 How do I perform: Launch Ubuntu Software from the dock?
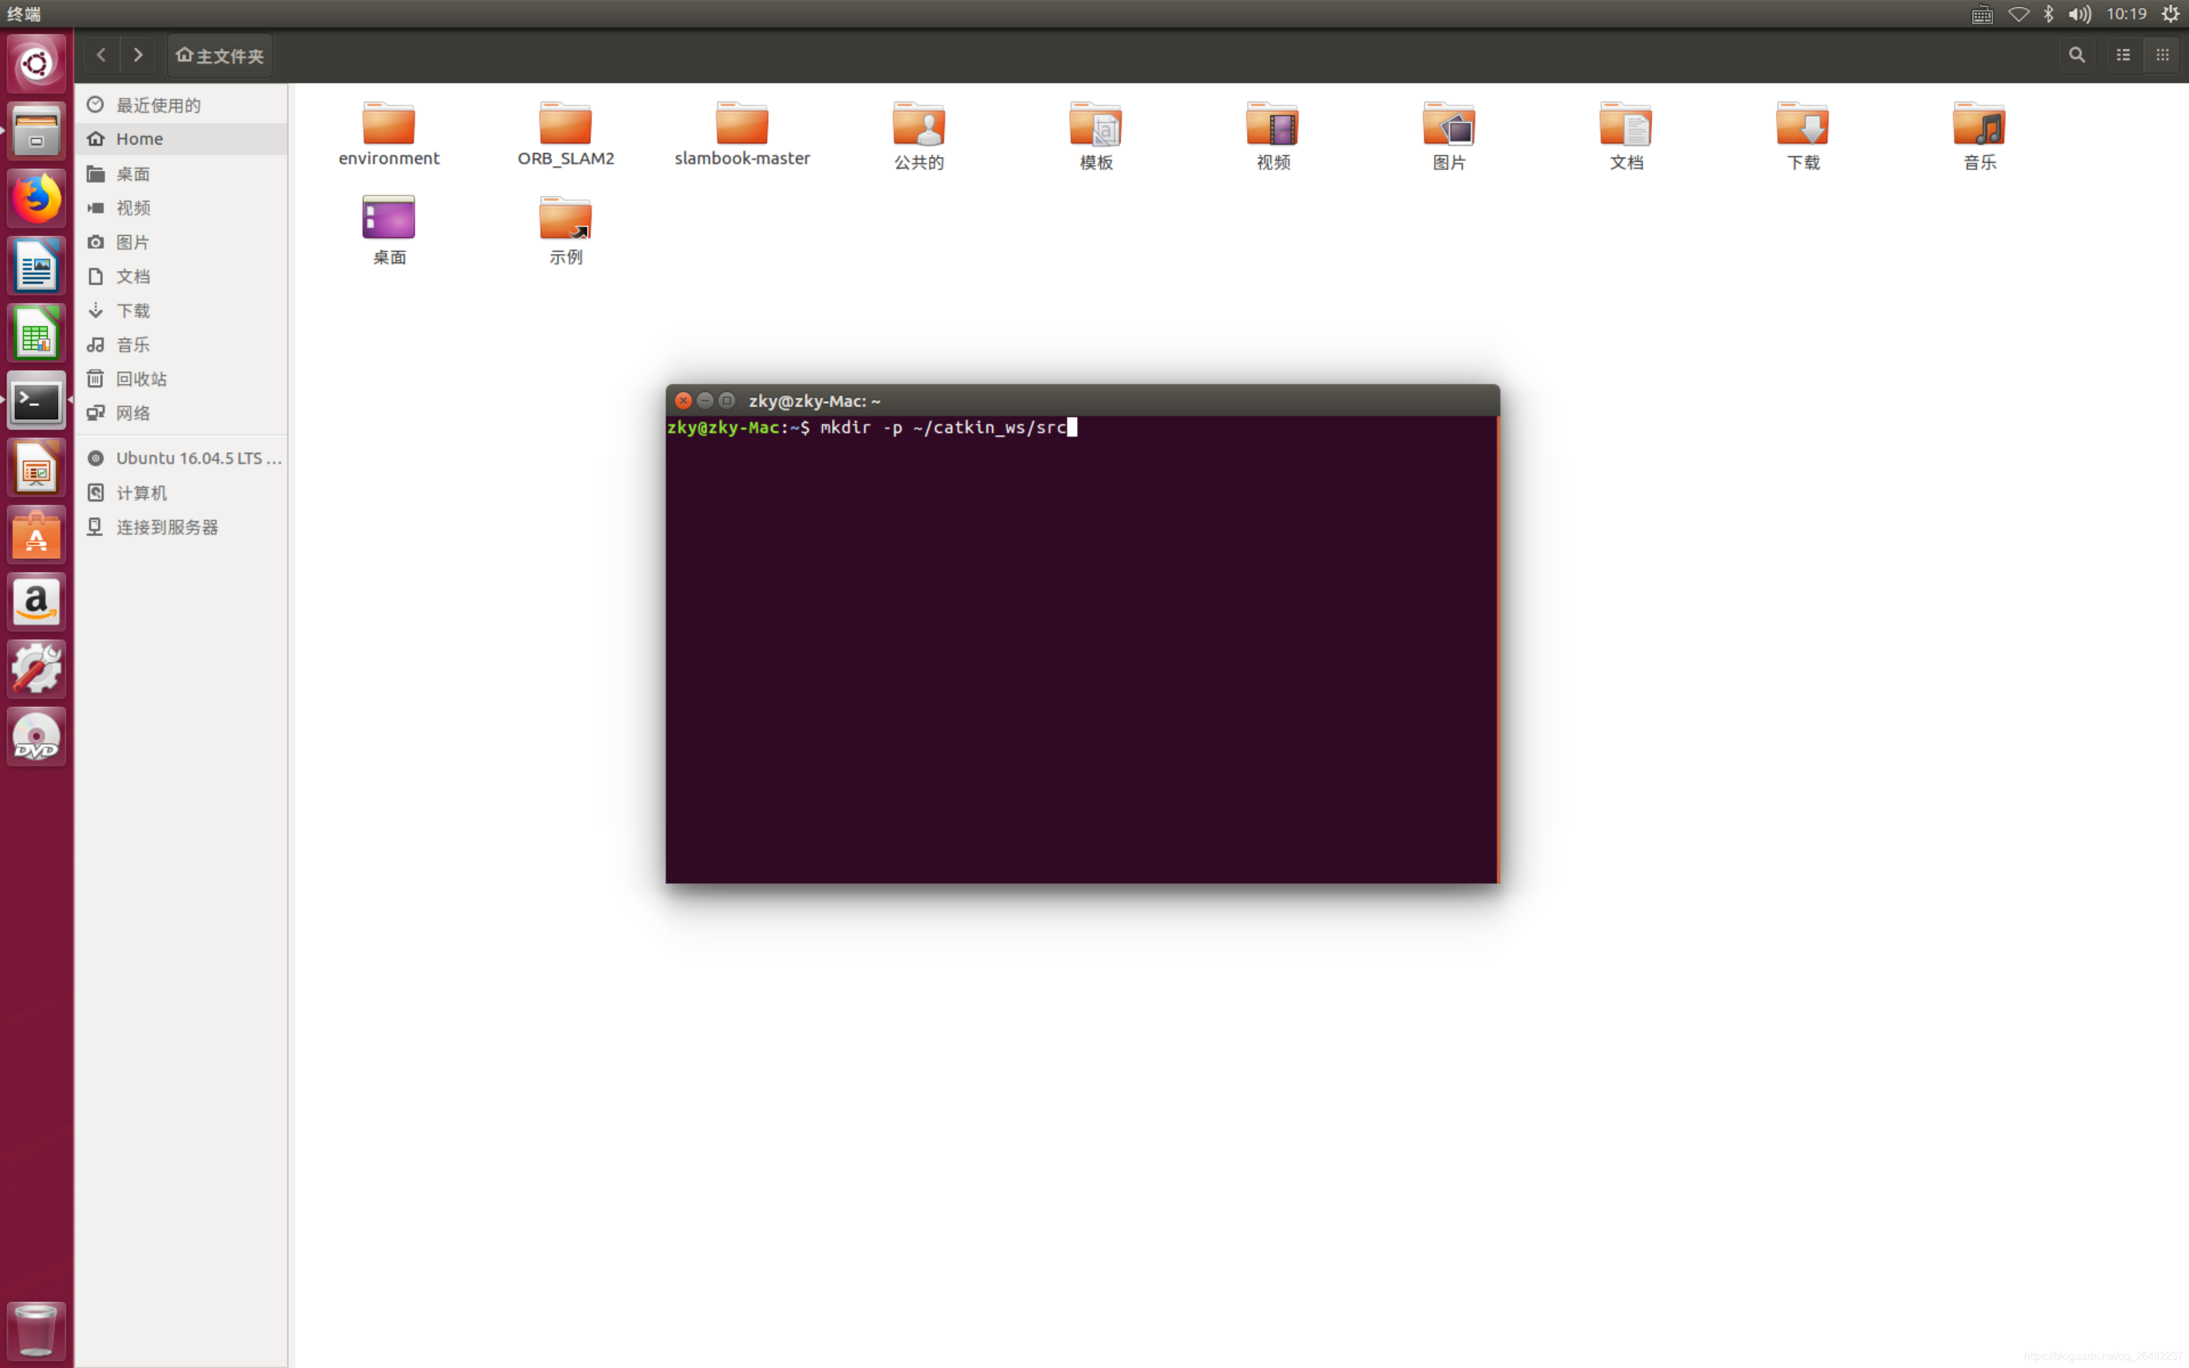36,535
